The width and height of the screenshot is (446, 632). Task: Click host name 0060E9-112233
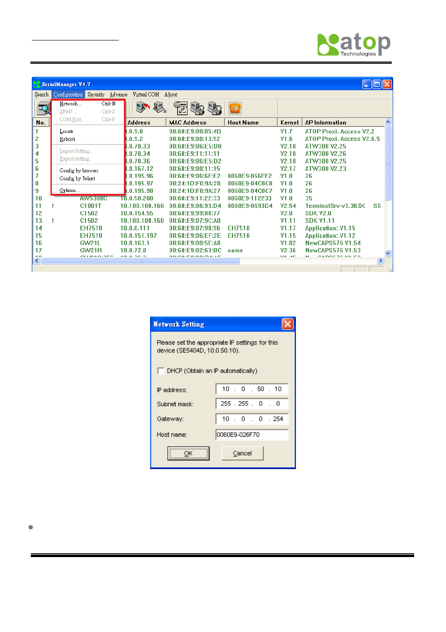coord(250,198)
